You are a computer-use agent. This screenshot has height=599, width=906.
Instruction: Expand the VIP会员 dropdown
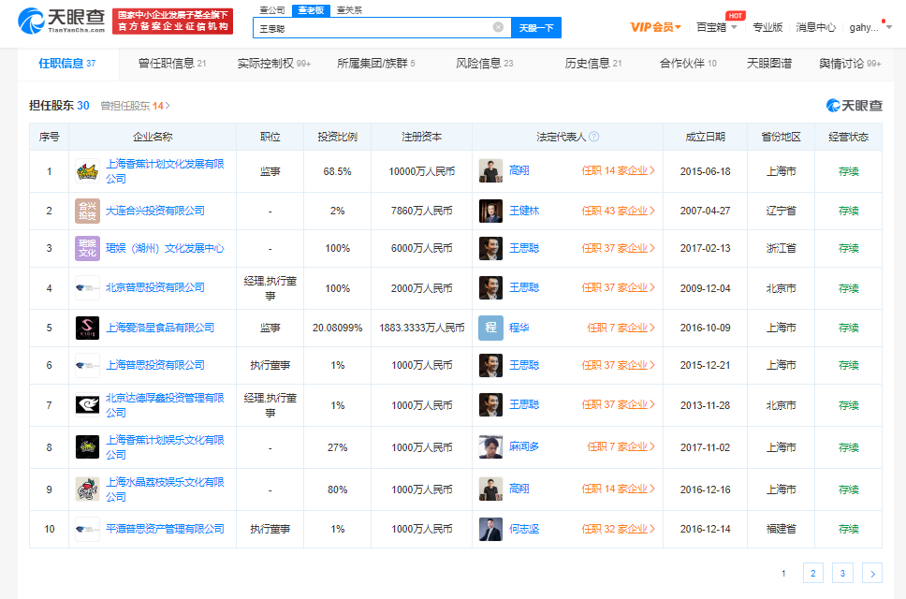click(655, 27)
